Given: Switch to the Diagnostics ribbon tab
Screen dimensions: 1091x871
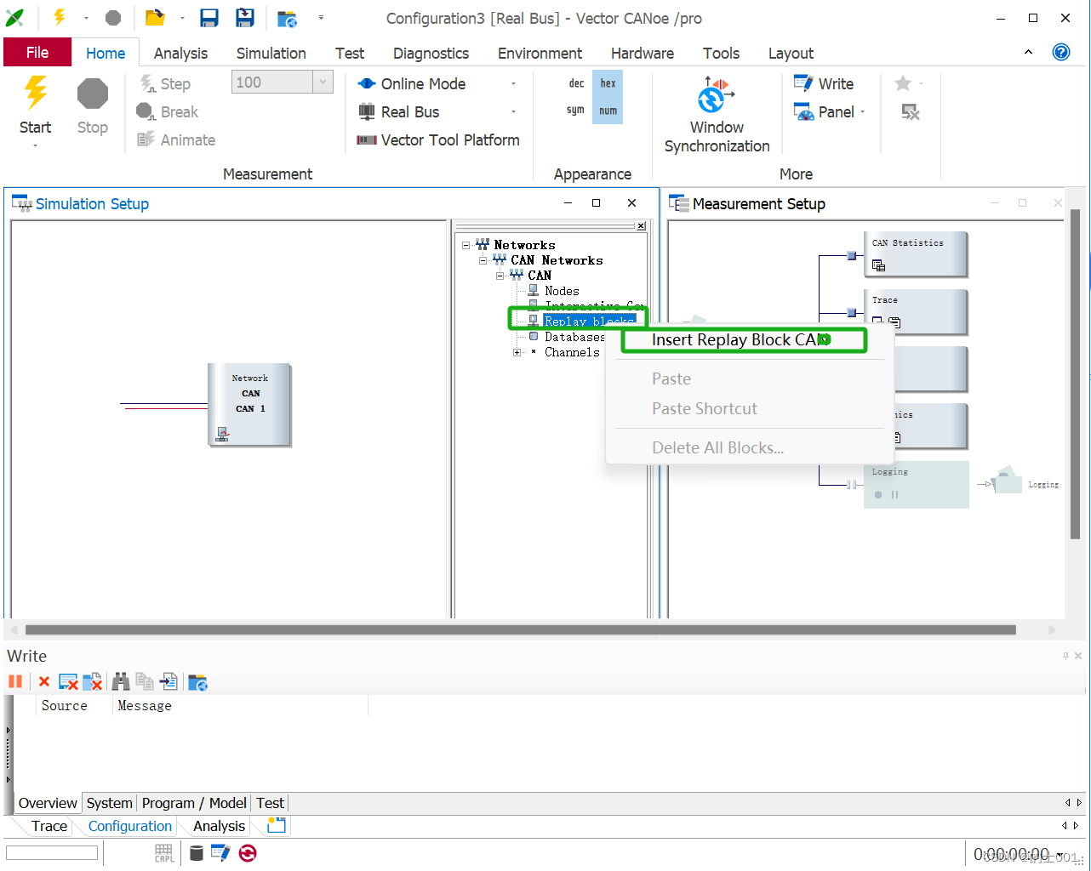Looking at the screenshot, I should 431,53.
